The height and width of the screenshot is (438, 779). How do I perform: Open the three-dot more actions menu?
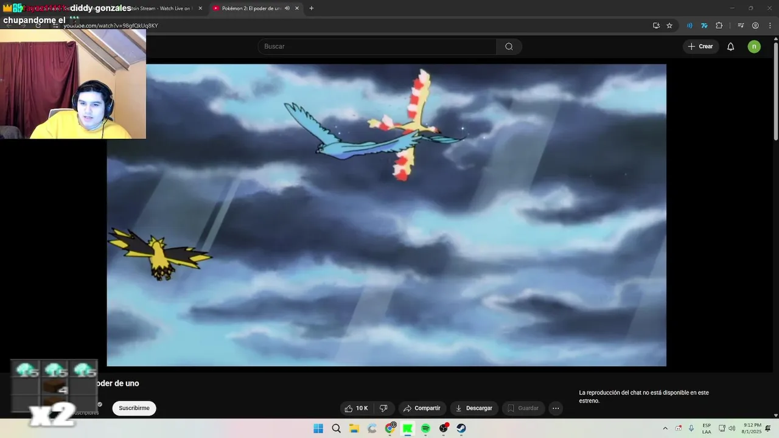point(556,408)
